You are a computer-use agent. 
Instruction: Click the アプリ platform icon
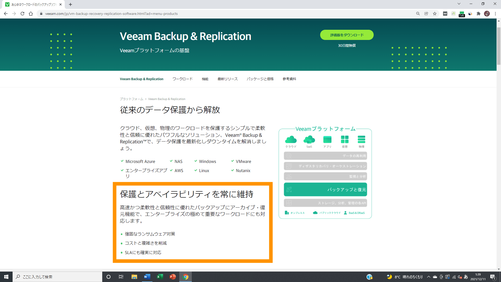tap(327, 140)
